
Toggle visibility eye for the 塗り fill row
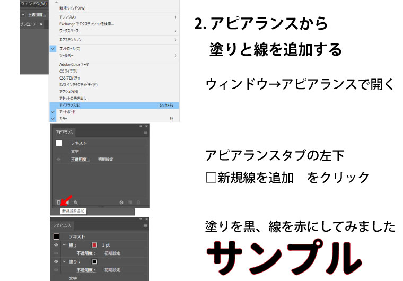pos(56,261)
